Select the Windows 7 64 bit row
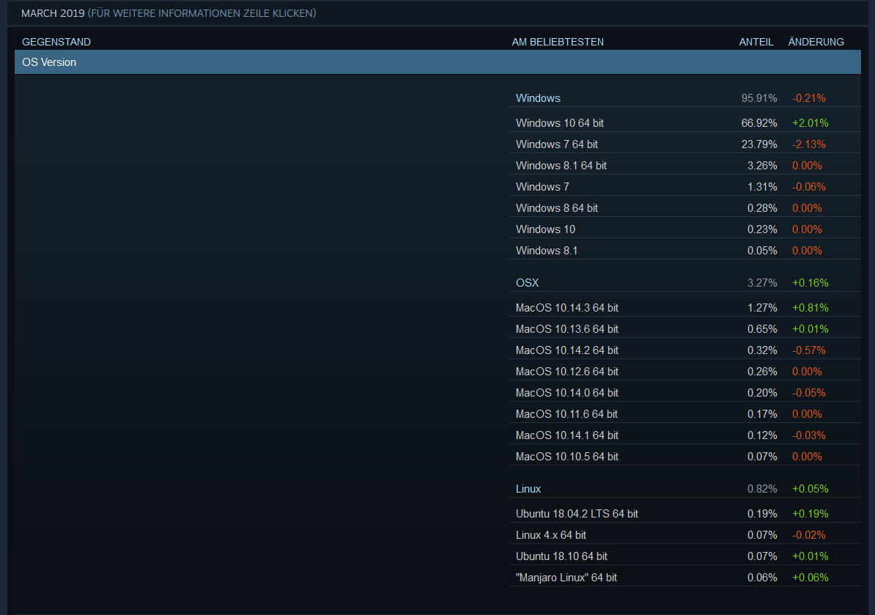Screen dimensions: 875x615 tap(684, 144)
